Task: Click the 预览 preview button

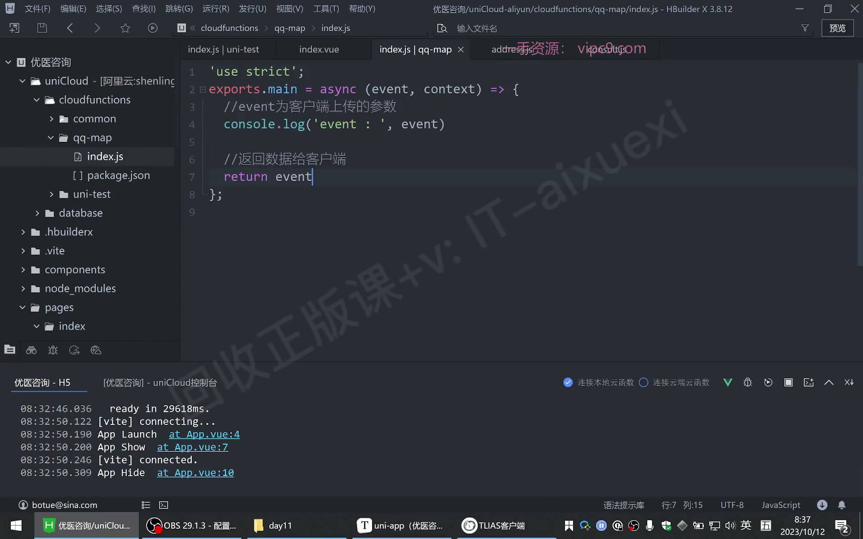Action: [x=837, y=28]
